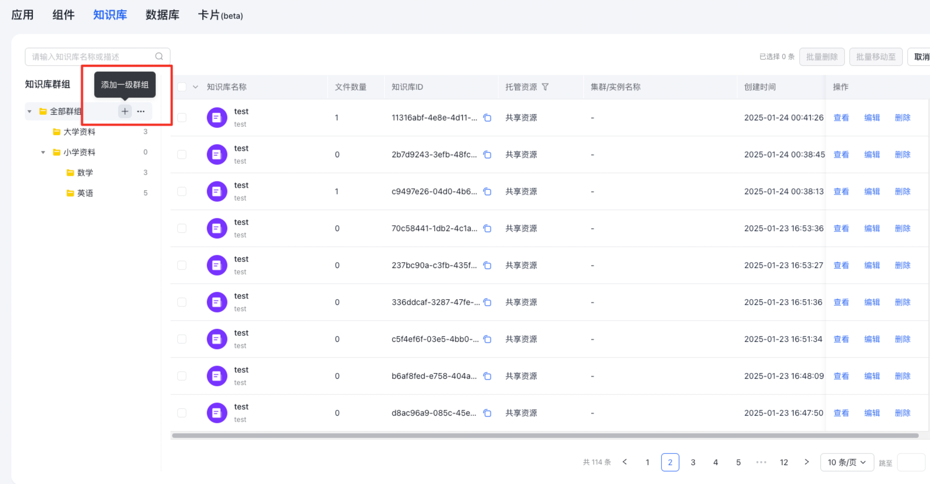The width and height of the screenshot is (930, 484).
Task: Click the filter funnel icon next to 托管资源
Action: pos(545,87)
